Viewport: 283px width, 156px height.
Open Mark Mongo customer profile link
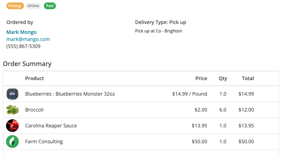click(21, 32)
